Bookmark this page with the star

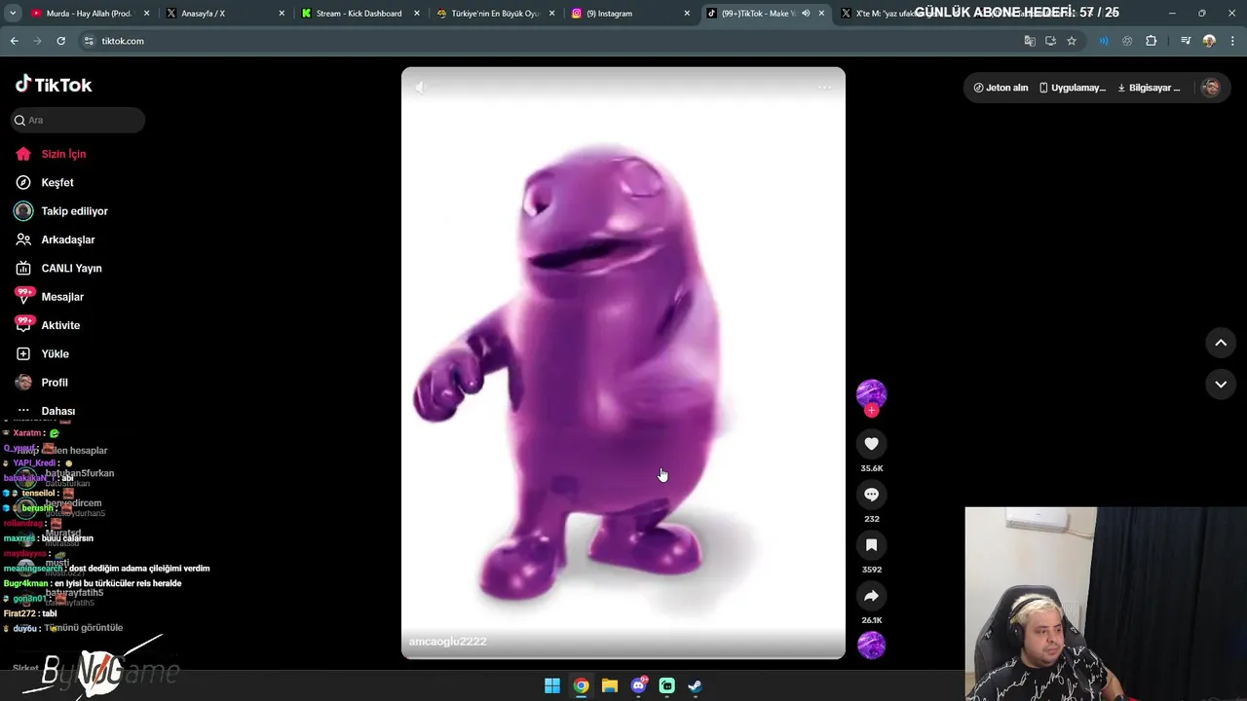[x=1072, y=41]
